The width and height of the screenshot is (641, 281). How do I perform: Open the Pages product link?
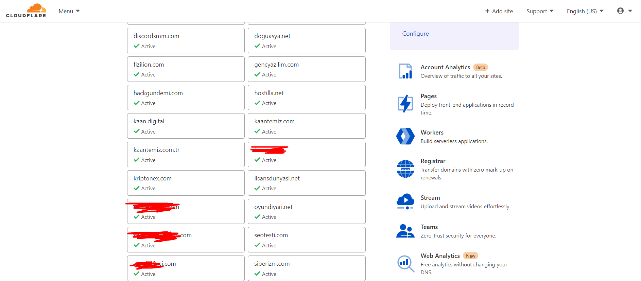(429, 96)
